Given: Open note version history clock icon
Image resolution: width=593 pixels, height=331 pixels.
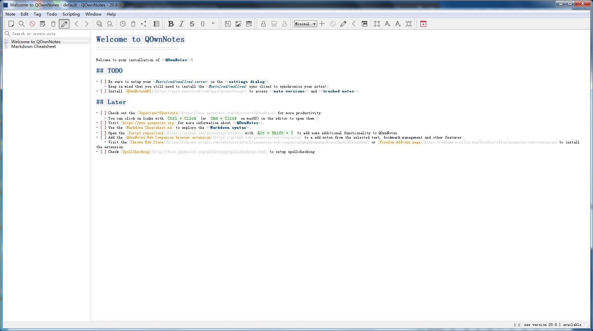Looking at the screenshot, I should tap(123, 24).
